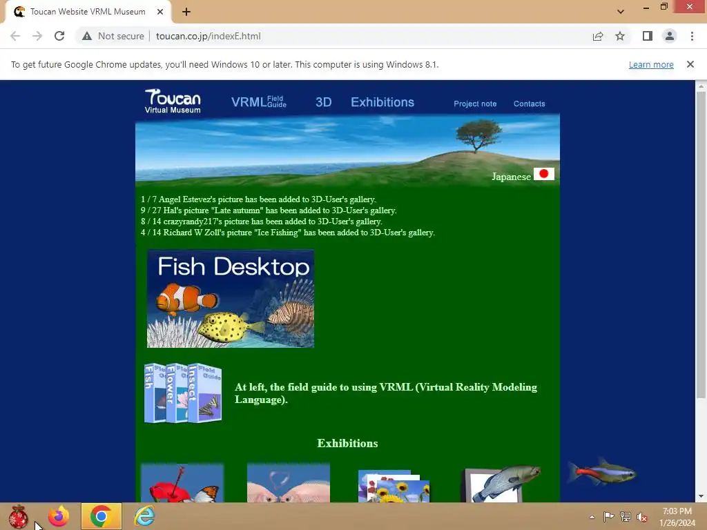707x530 pixels.
Task: Click the Japanese language text link
Action: (x=511, y=177)
